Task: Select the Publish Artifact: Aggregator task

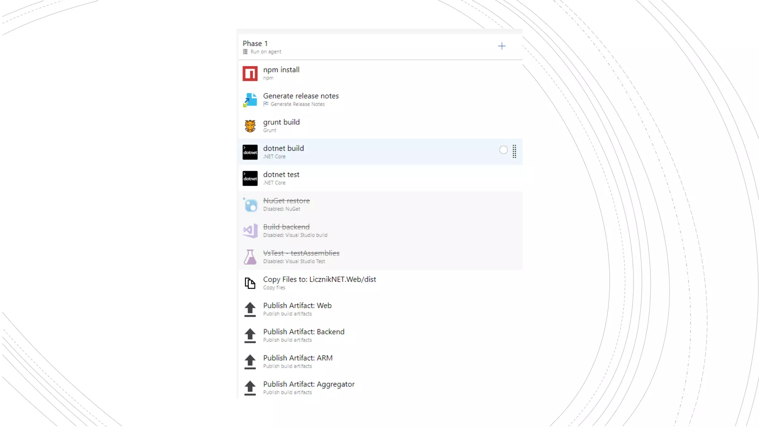Action: pos(309,384)
